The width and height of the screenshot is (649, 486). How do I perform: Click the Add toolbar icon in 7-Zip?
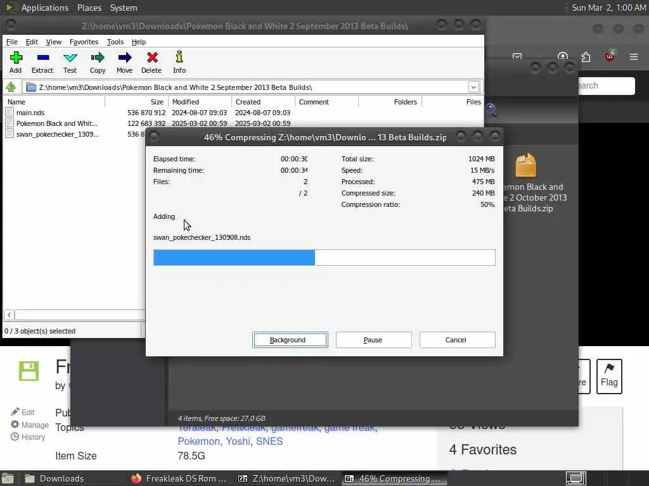[16, 63]
